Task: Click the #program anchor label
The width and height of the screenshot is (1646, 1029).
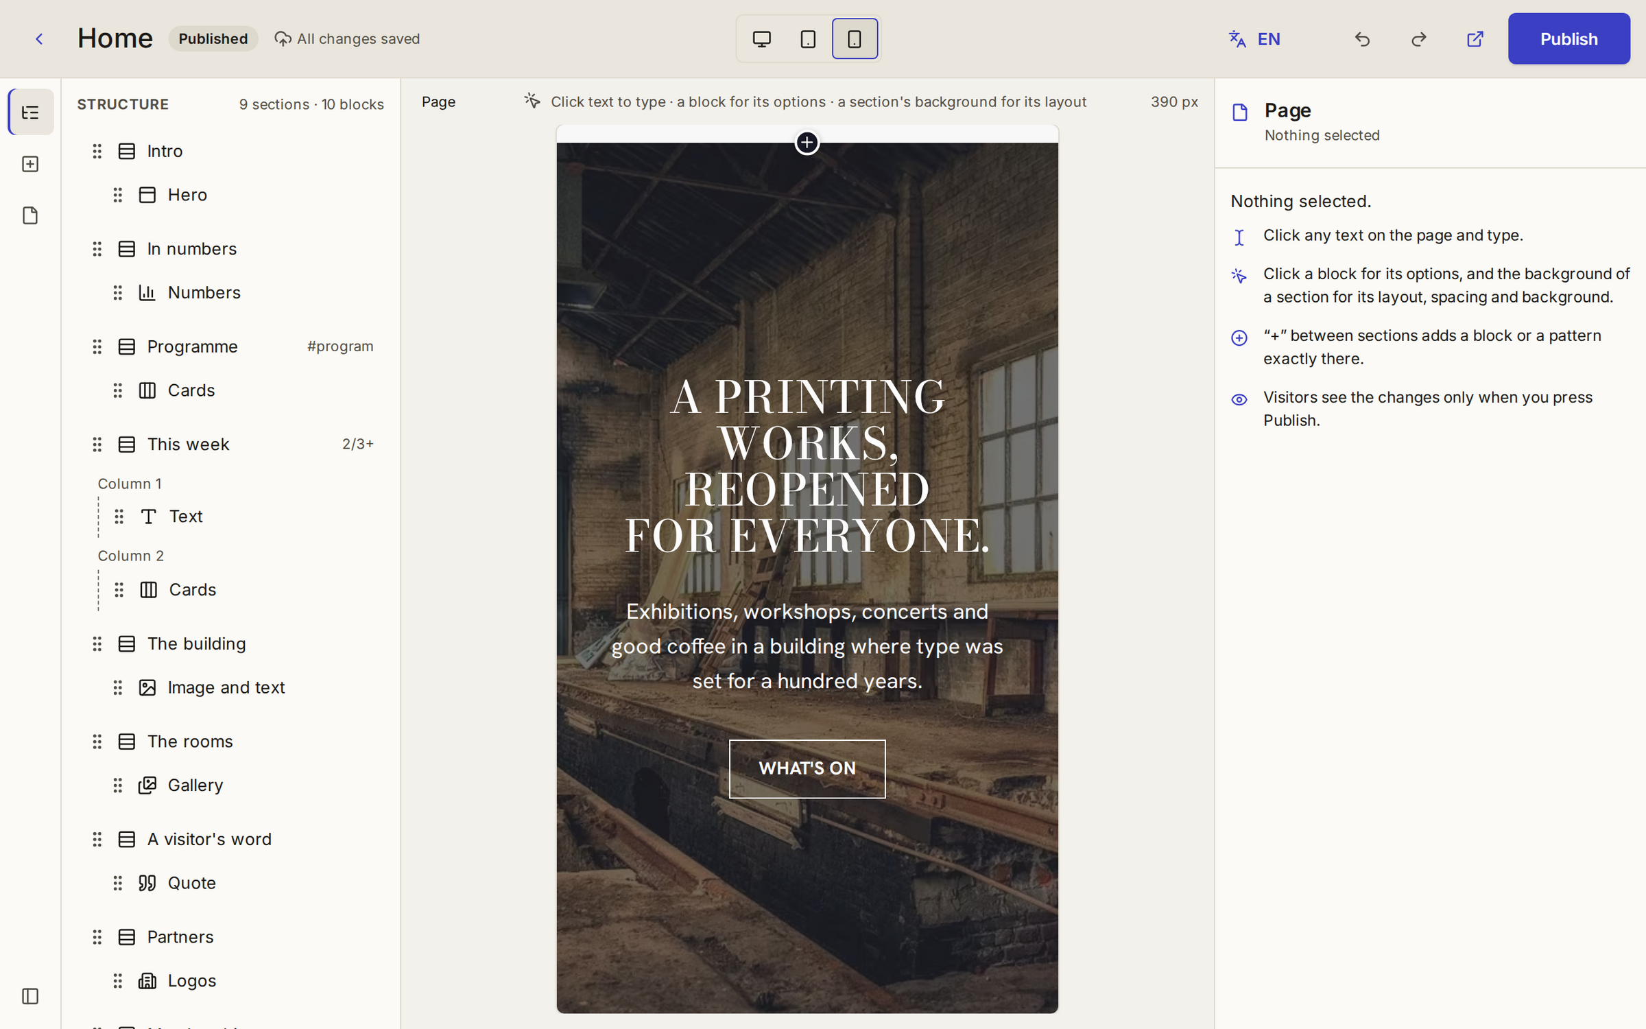Action: pos(340,346)
